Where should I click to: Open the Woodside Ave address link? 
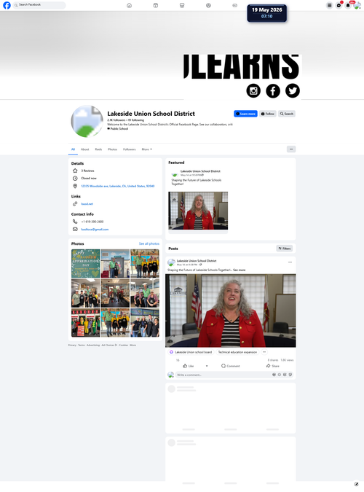(x=118, y=186)
